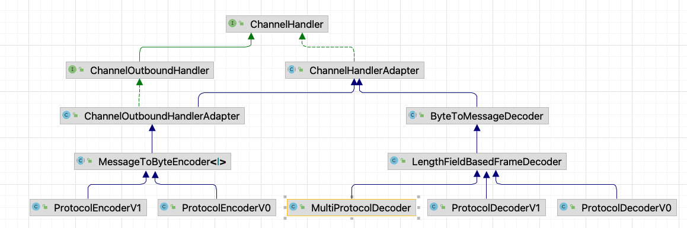Click the class icon on ChannelOutboundHandlerAdapter
The width and height of the screenshot is (687, 228).
pos(66,116)
